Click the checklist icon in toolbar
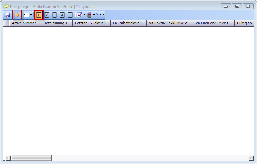Viewport: 257px width, 164px height. [80, 15]
